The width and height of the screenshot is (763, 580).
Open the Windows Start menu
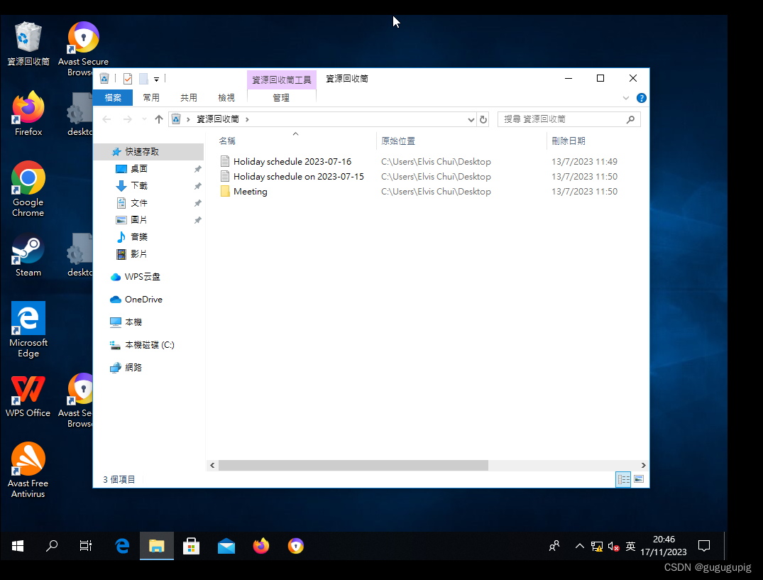pos(18,546)
